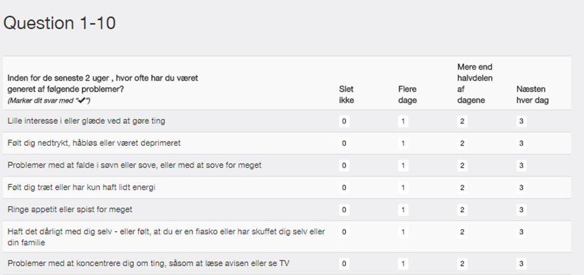The image size is (584, 275).
Task: Pick 2 for 'Ringe appetit eller spist for meget'
Action: (x=462, y=210)
